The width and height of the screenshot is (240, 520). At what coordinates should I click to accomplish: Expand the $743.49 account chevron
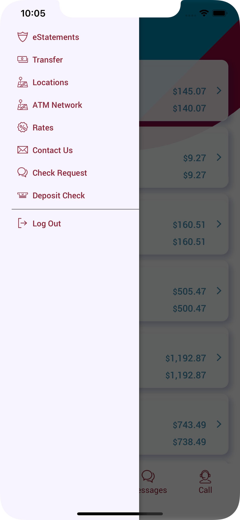(x=219, y=424)
